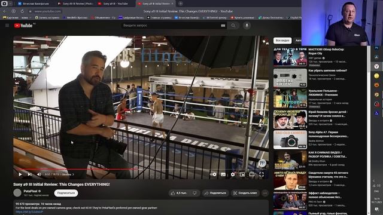The image size is (383, 215).
Task: Open the notification icon at bottom right
Action: point(376,210)
